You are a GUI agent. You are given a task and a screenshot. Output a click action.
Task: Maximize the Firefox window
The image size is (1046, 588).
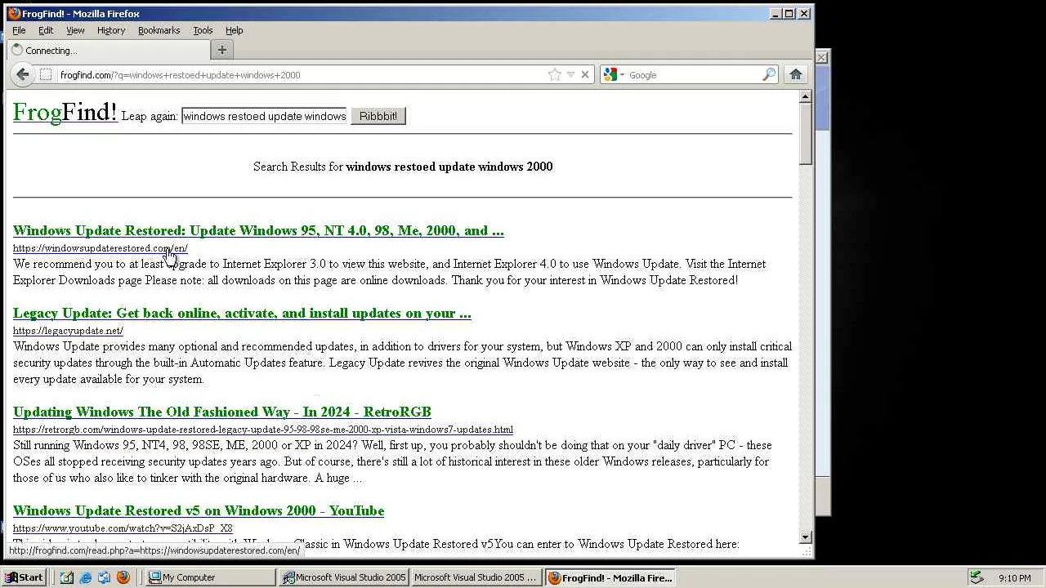pyautogui.click(x=789, y=13)
